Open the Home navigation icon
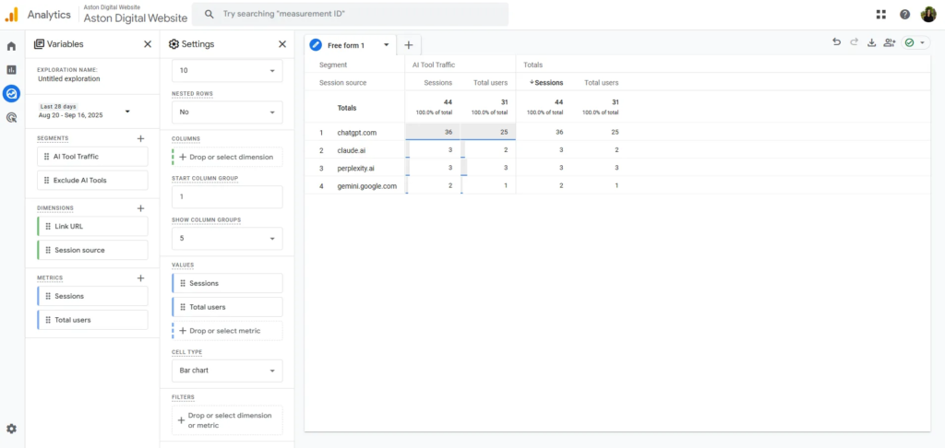Viewport: 945px width, 448px height. pyautogui.click(x=11, y=46)
